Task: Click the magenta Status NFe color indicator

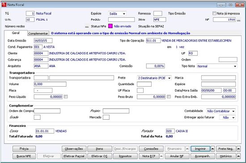Action: point(110,26)
